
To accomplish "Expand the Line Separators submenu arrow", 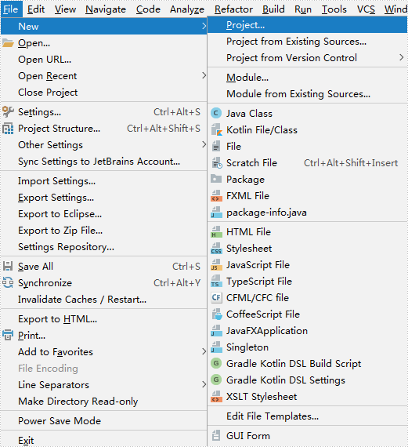I will pyautogui.click(x=204, y=384).
